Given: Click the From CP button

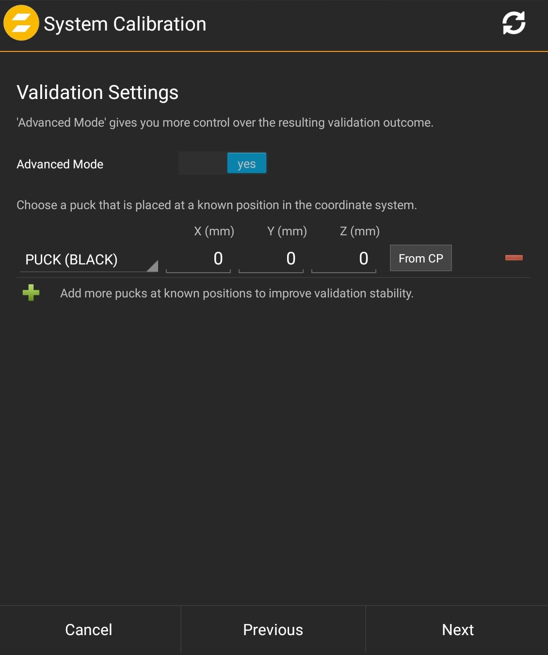Looking at the screenshot, I should coord(420,258).
